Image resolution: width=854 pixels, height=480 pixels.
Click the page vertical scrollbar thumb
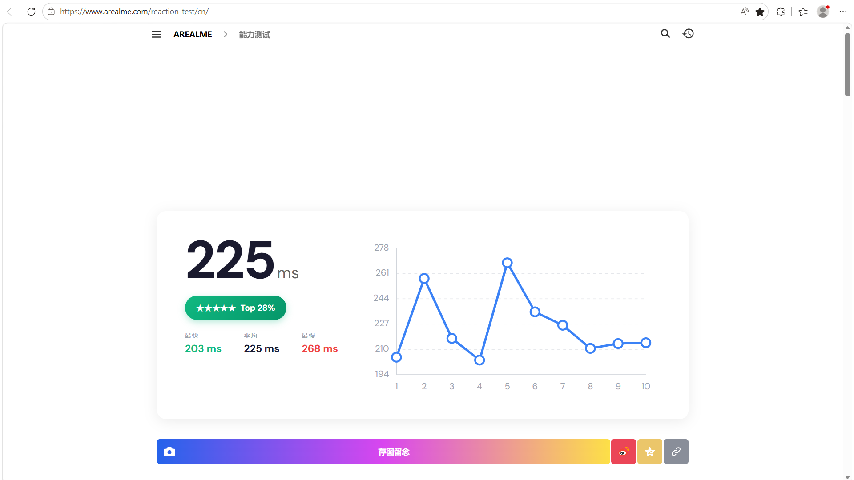point(847,64)
